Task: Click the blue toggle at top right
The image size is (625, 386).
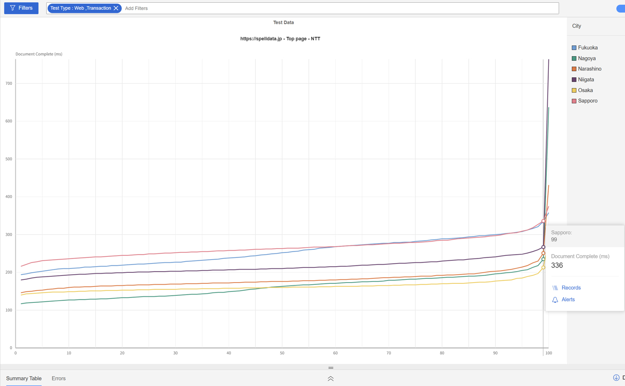Action: coord(621,9)
